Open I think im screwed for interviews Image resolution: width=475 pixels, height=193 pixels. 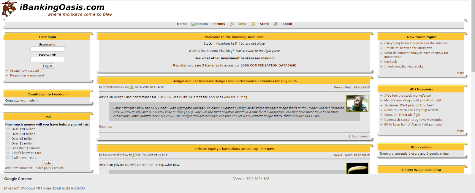[x=408, y=48]
